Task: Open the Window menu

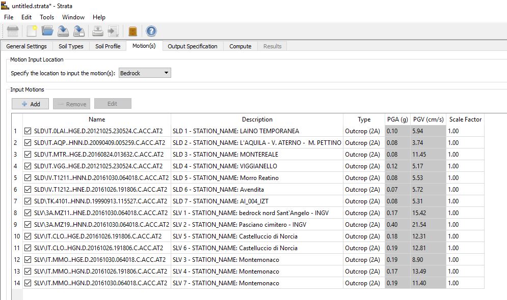Action: (73, 17)
